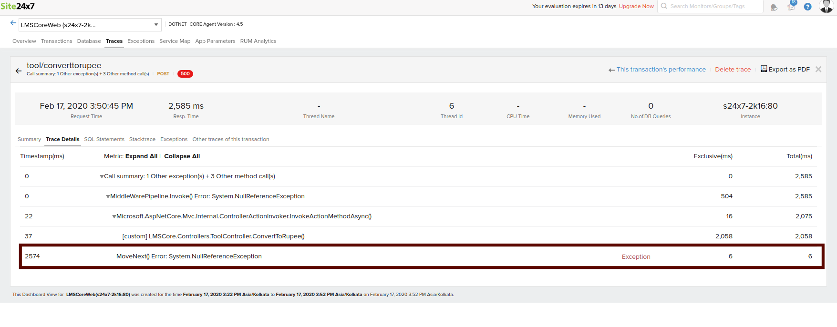The image size is (837, 327).
Task: Click the Delete trace link
Action: pos(733,70)
